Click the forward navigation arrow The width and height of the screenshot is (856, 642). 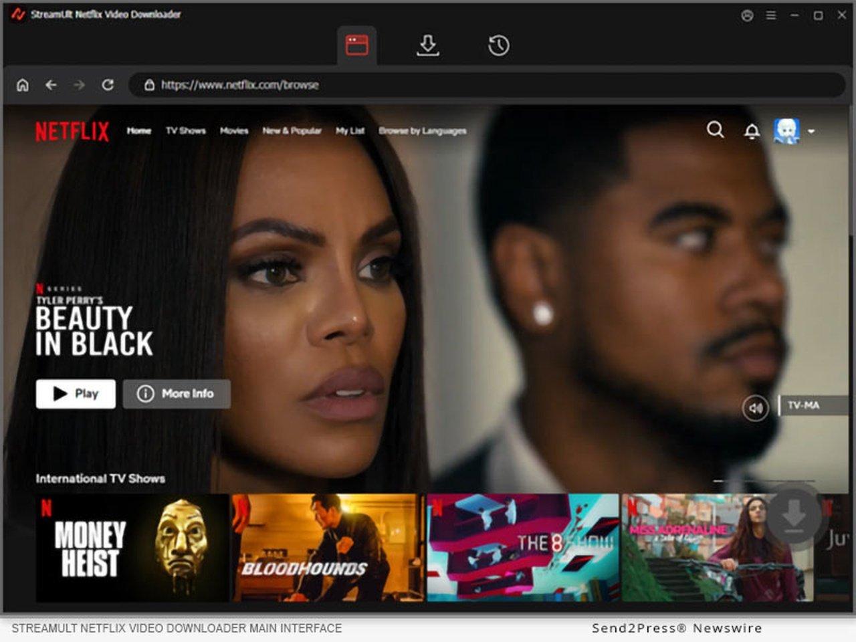78,85
